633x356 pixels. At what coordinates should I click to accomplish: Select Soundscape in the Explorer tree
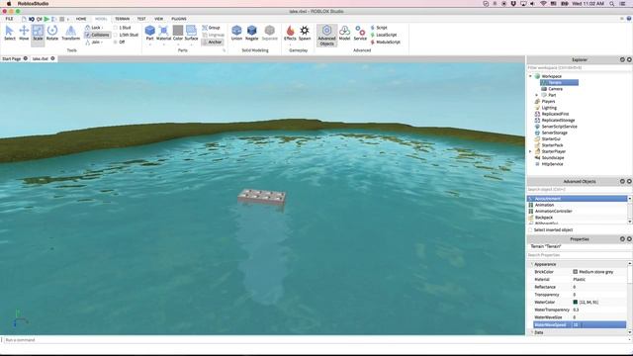point(549,158)
